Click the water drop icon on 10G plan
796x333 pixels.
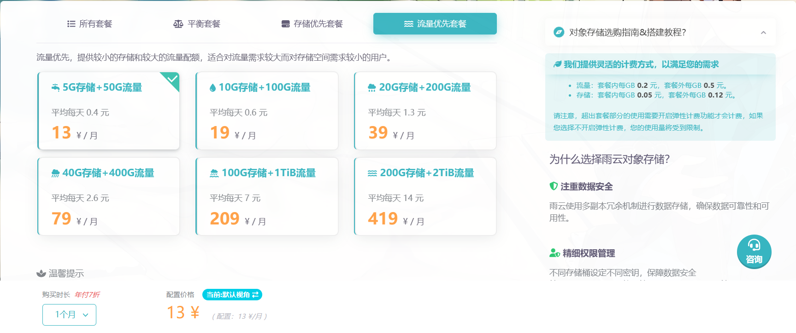[212, 88]
